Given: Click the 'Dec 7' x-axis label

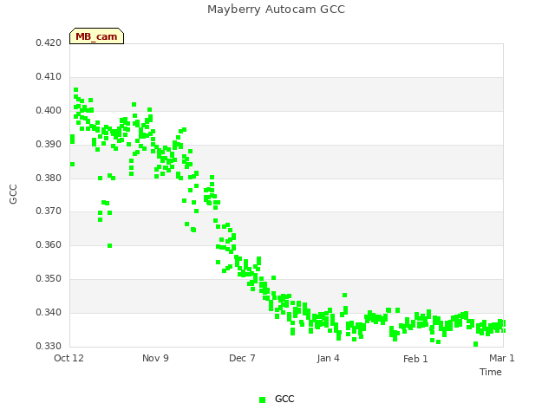Looking at the screenshot, I should pyautogui.click(x=242, y=358).
